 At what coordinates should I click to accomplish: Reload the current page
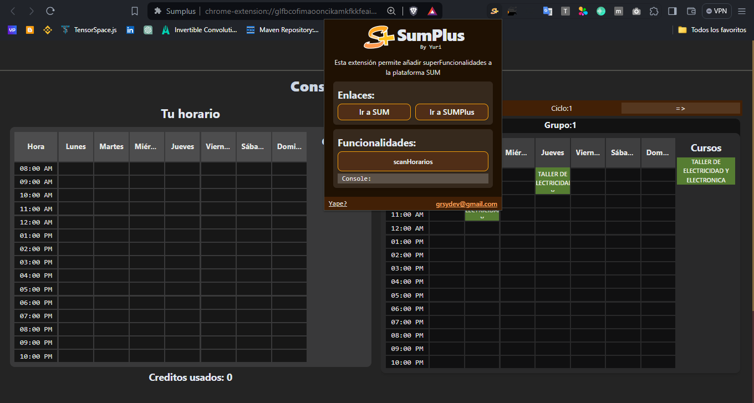(x=50, y=11)
